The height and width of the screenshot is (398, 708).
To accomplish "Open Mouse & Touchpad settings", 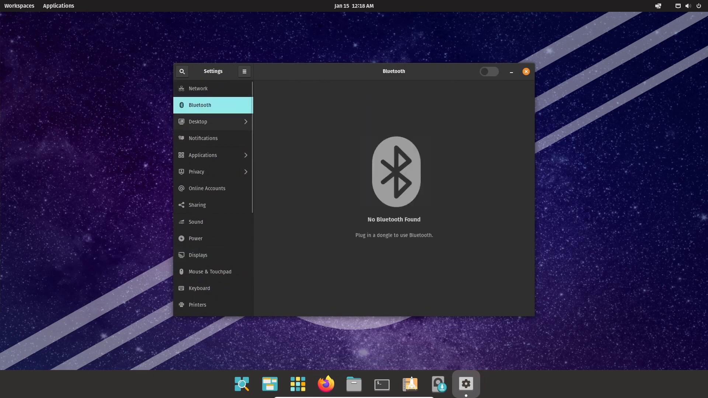I will (210, 272).
